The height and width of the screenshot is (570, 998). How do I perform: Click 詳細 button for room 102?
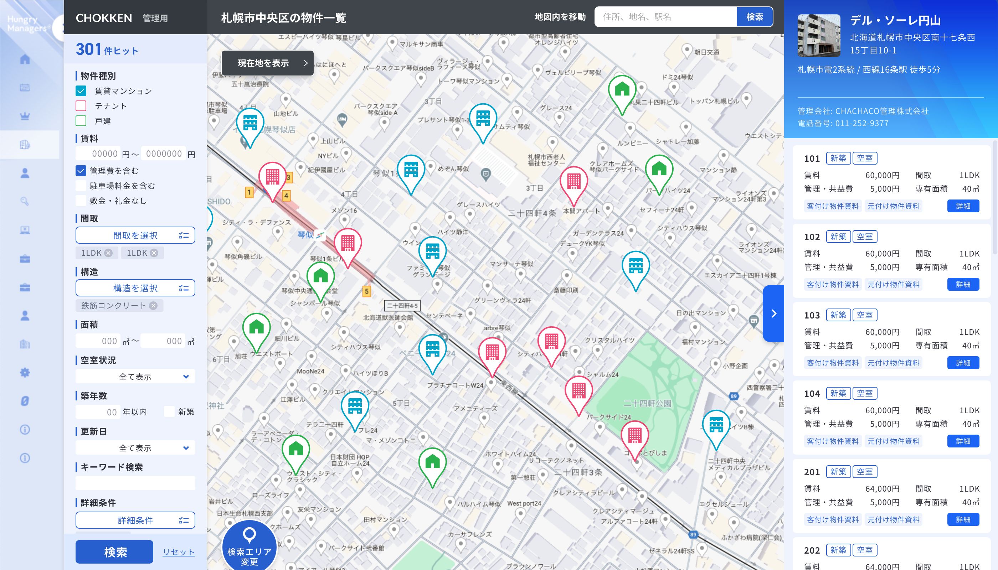pos(963,285)
